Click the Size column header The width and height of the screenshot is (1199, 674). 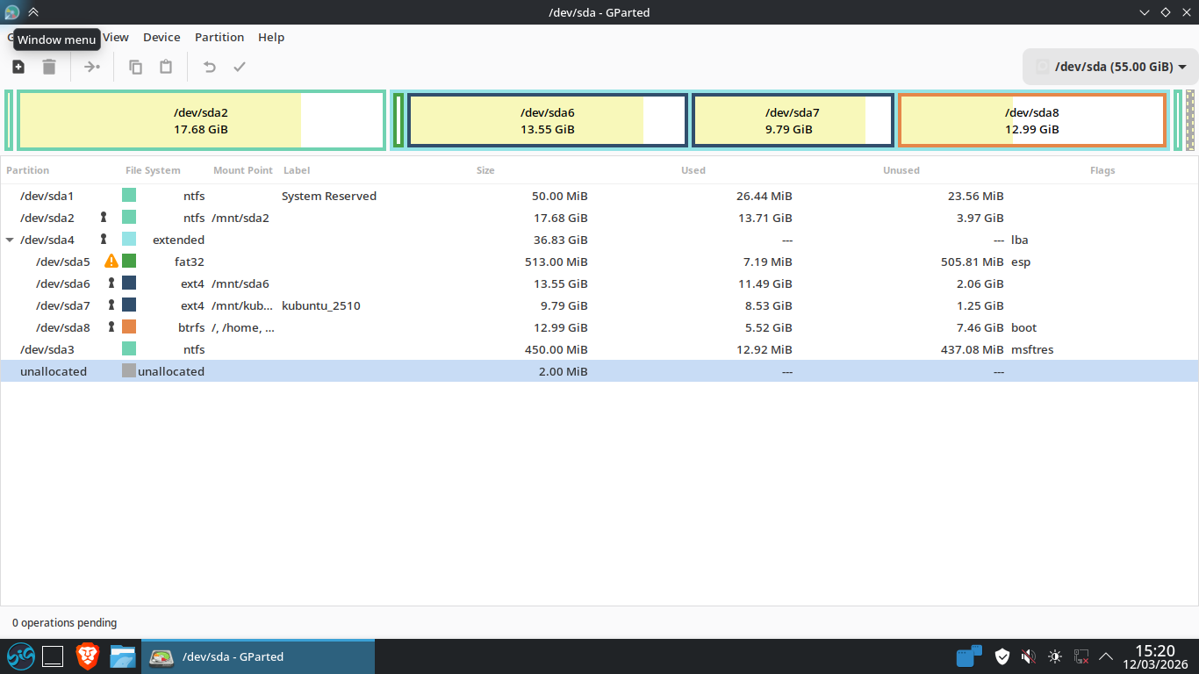click(x=485, y=170)
